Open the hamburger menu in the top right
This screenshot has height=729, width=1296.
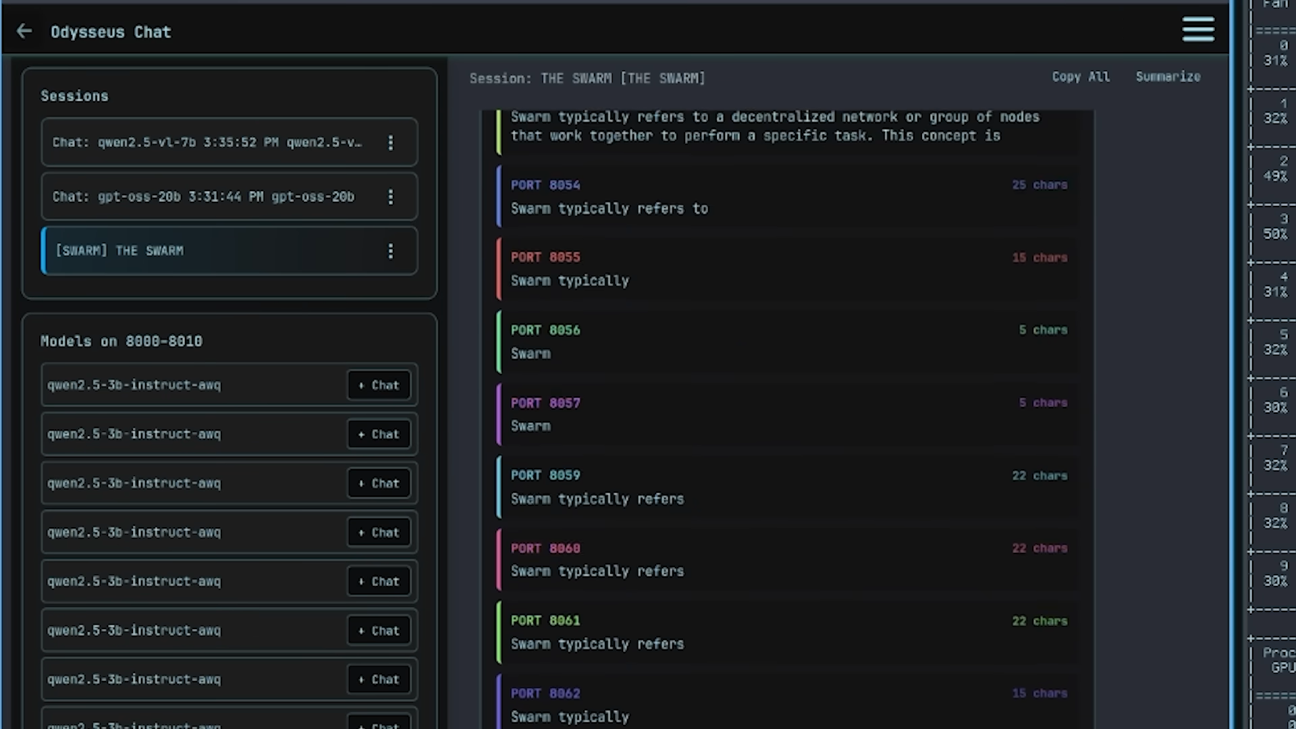(1198, 29)
